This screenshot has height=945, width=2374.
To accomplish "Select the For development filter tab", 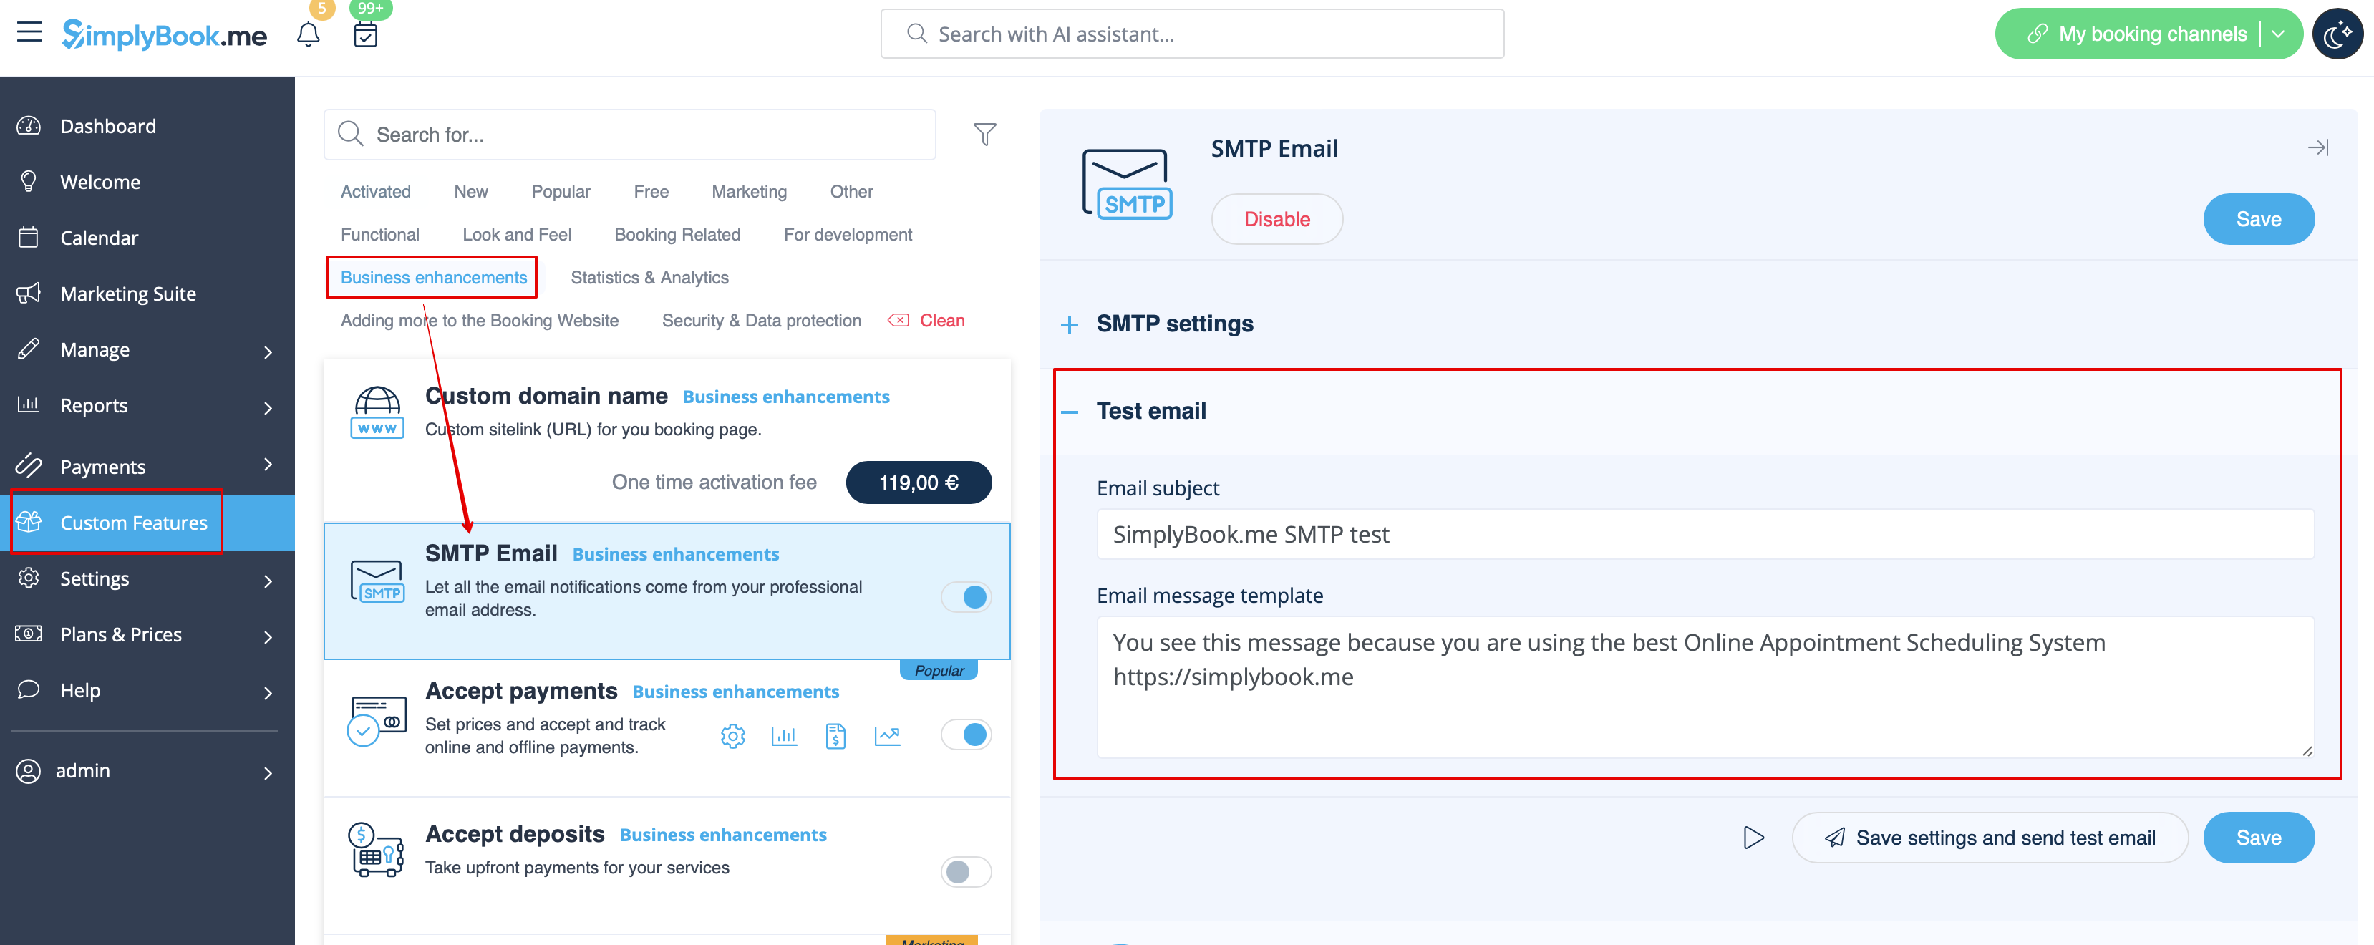I will [847, 235].
